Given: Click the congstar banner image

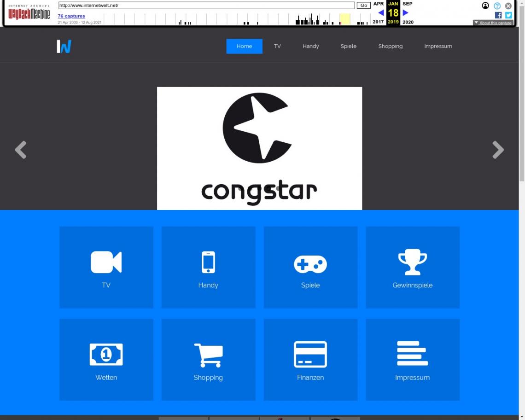Looking at the screenshot, I should click(x=259, y=148).
